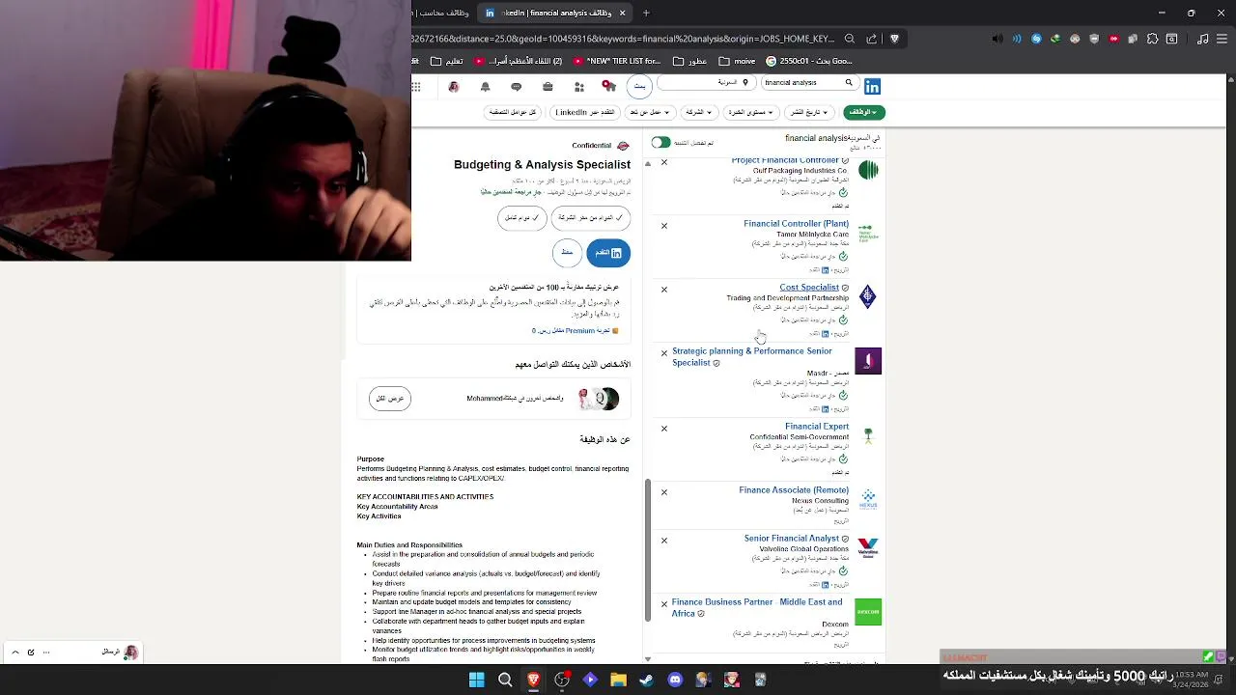The height and width of the screenshot is (695, 1236).
Task: Open the green Jobs filter dropdown
Action: click(864, 112)
